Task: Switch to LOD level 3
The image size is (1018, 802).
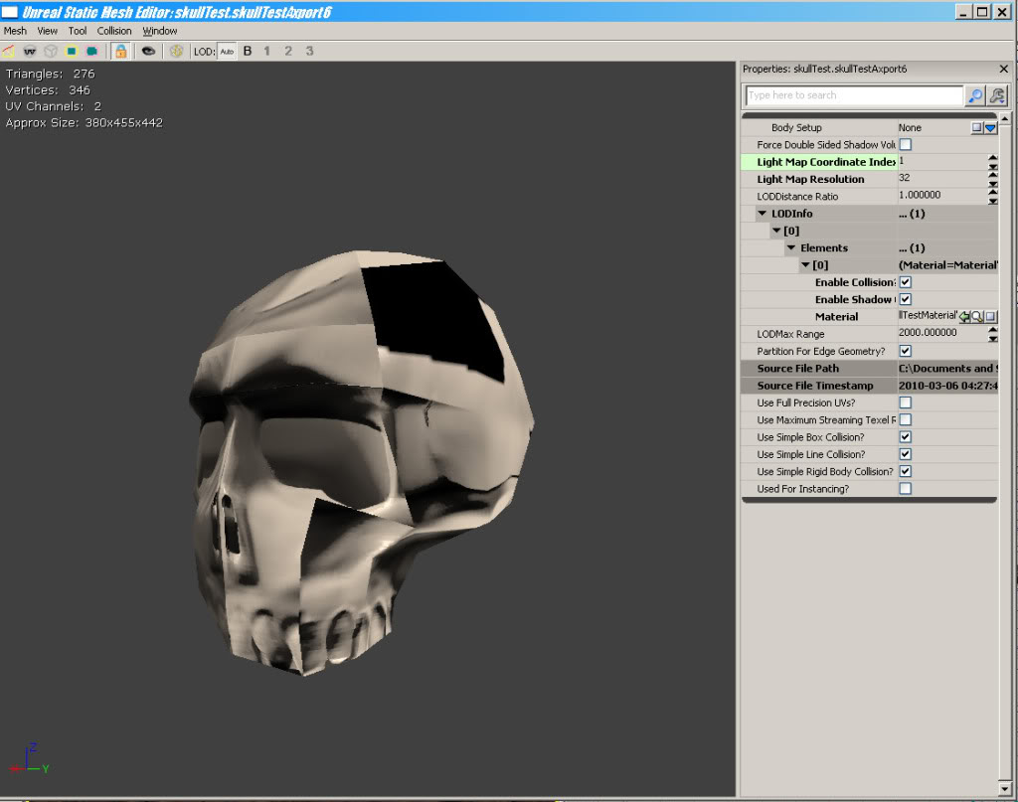Action: [x=310, y=51]
